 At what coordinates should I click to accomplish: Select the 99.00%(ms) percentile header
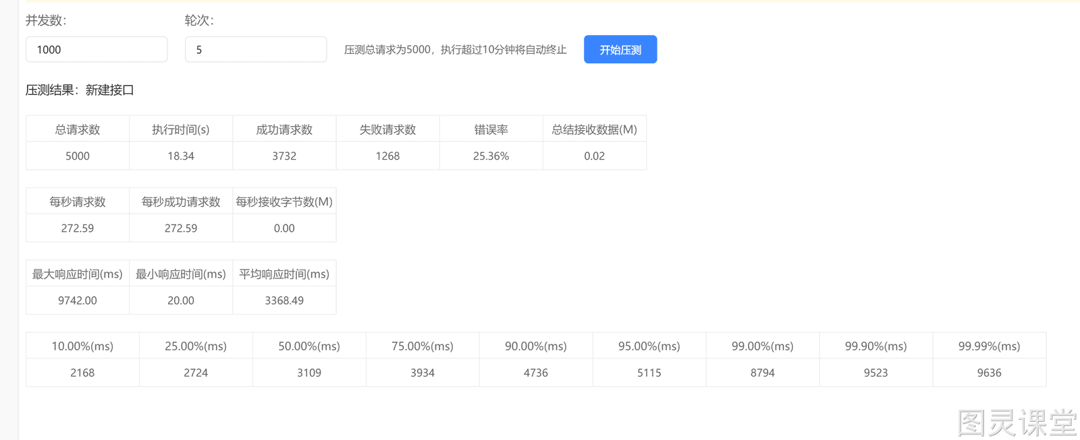tap(763, 346)
